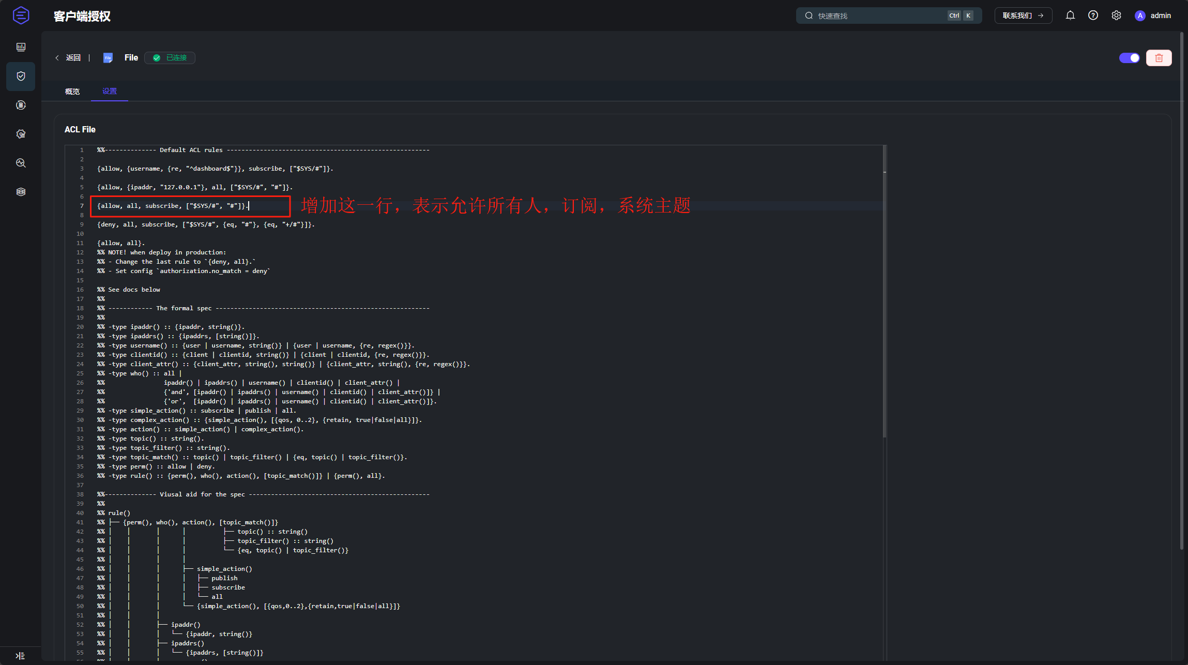Open the management gear sidebar icon

[21, 134]
